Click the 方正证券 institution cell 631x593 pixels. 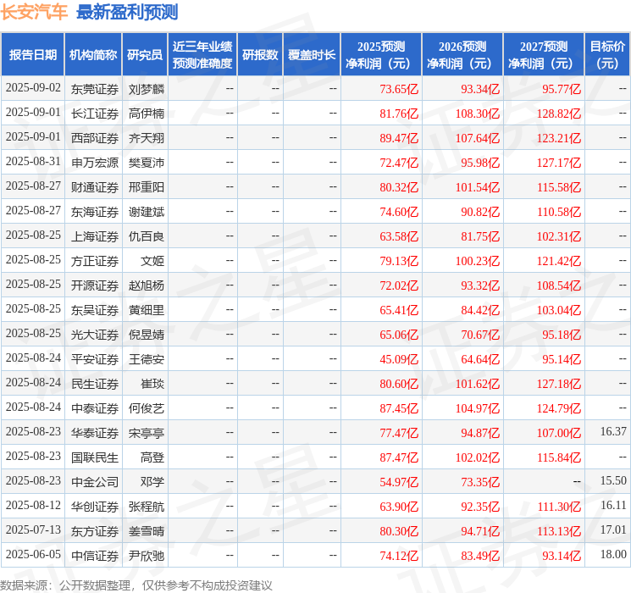point(95,261)
